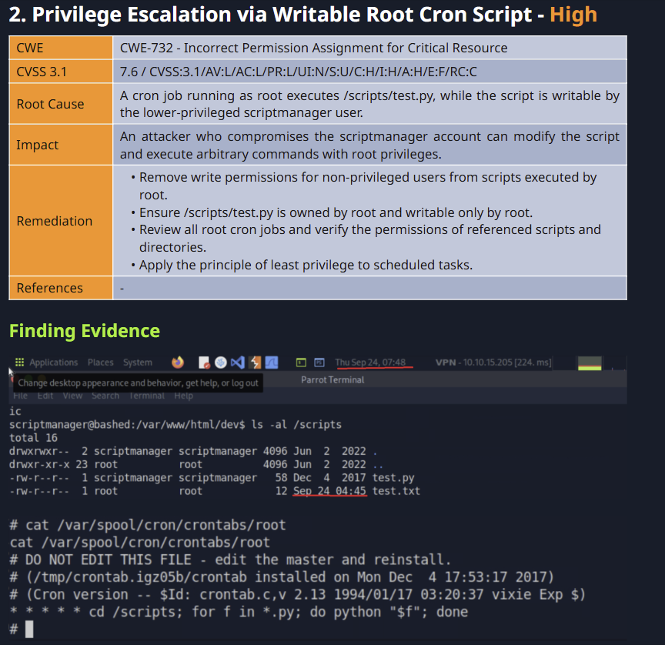Open the System menu
The image size is (665, 645).
(138, 363)
